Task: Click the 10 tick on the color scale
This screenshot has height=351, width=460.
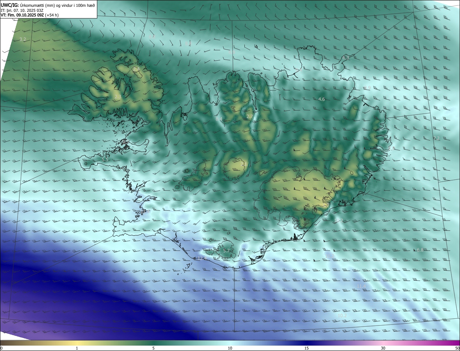Action: [230, 348]
